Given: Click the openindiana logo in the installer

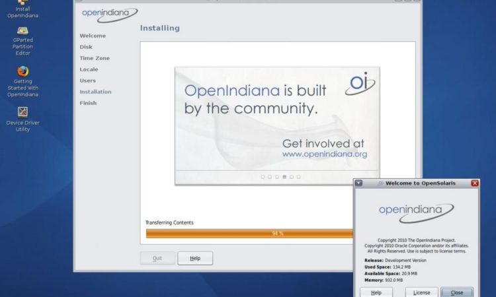Looking at the screenshot, I should (x=109, y=13).
